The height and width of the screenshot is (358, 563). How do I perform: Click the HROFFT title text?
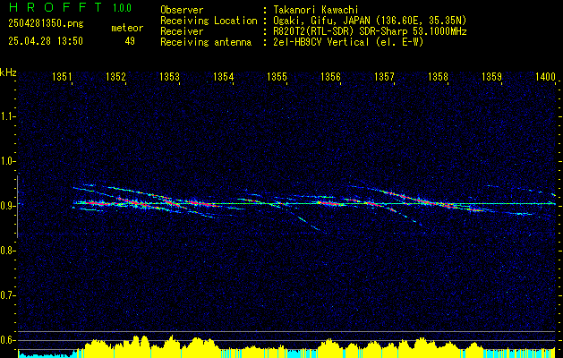coord(55,7)
